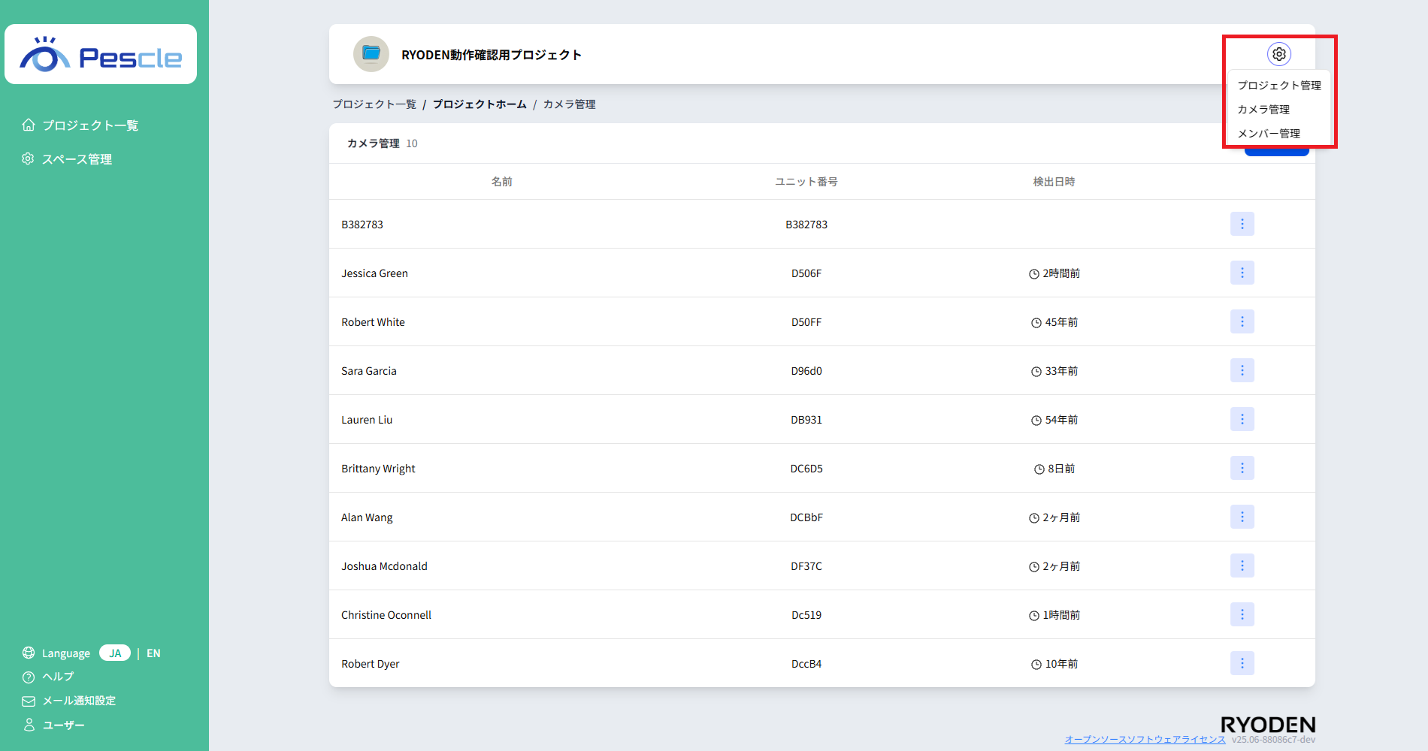Switch language to EN

coord(153,653)
